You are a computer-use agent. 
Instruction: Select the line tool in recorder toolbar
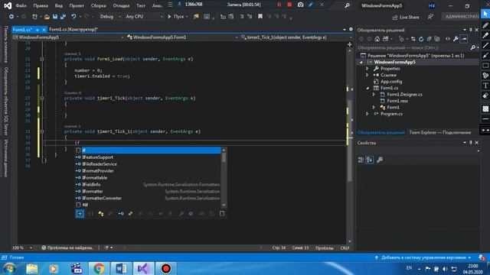coord(485,45)
